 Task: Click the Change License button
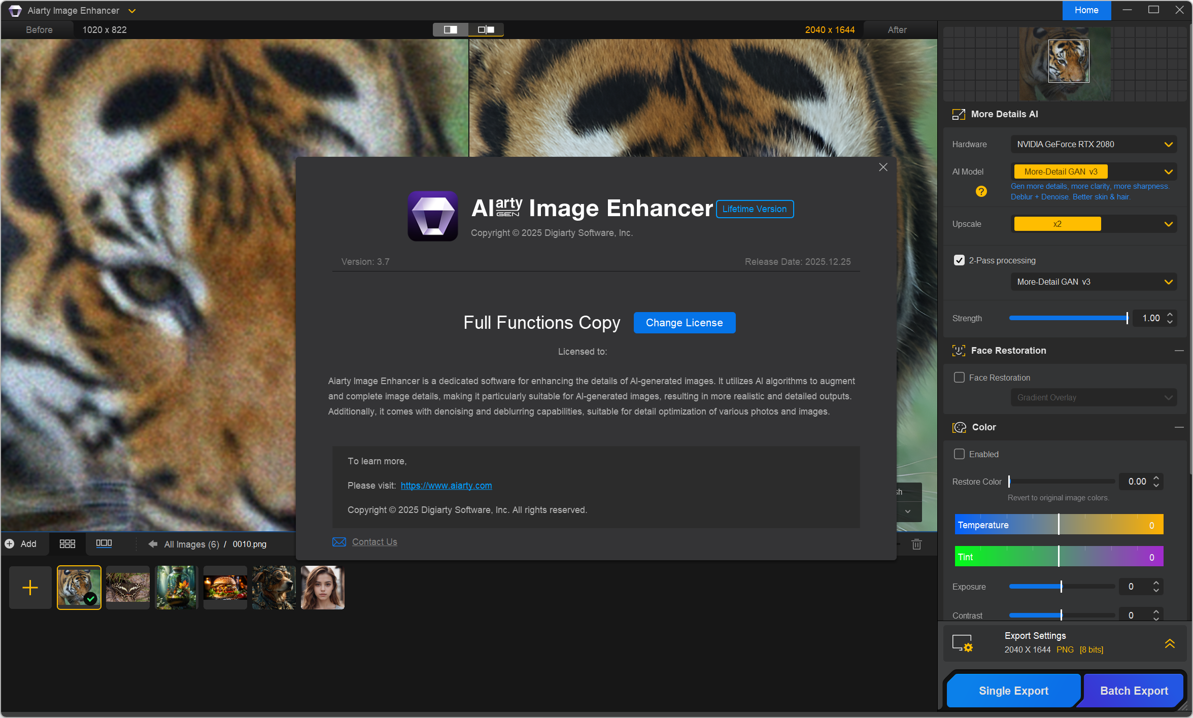(684, 323)
